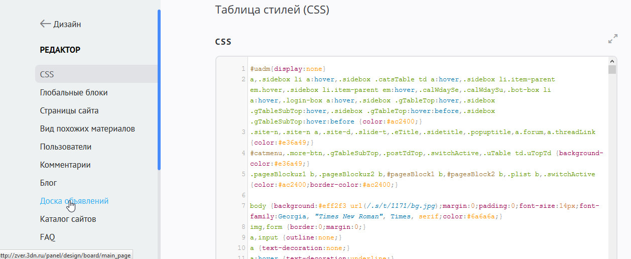The width and height of the screenshot is (631, 259).
Task: Open Вид похожих материалов
Action: (87, 128)
